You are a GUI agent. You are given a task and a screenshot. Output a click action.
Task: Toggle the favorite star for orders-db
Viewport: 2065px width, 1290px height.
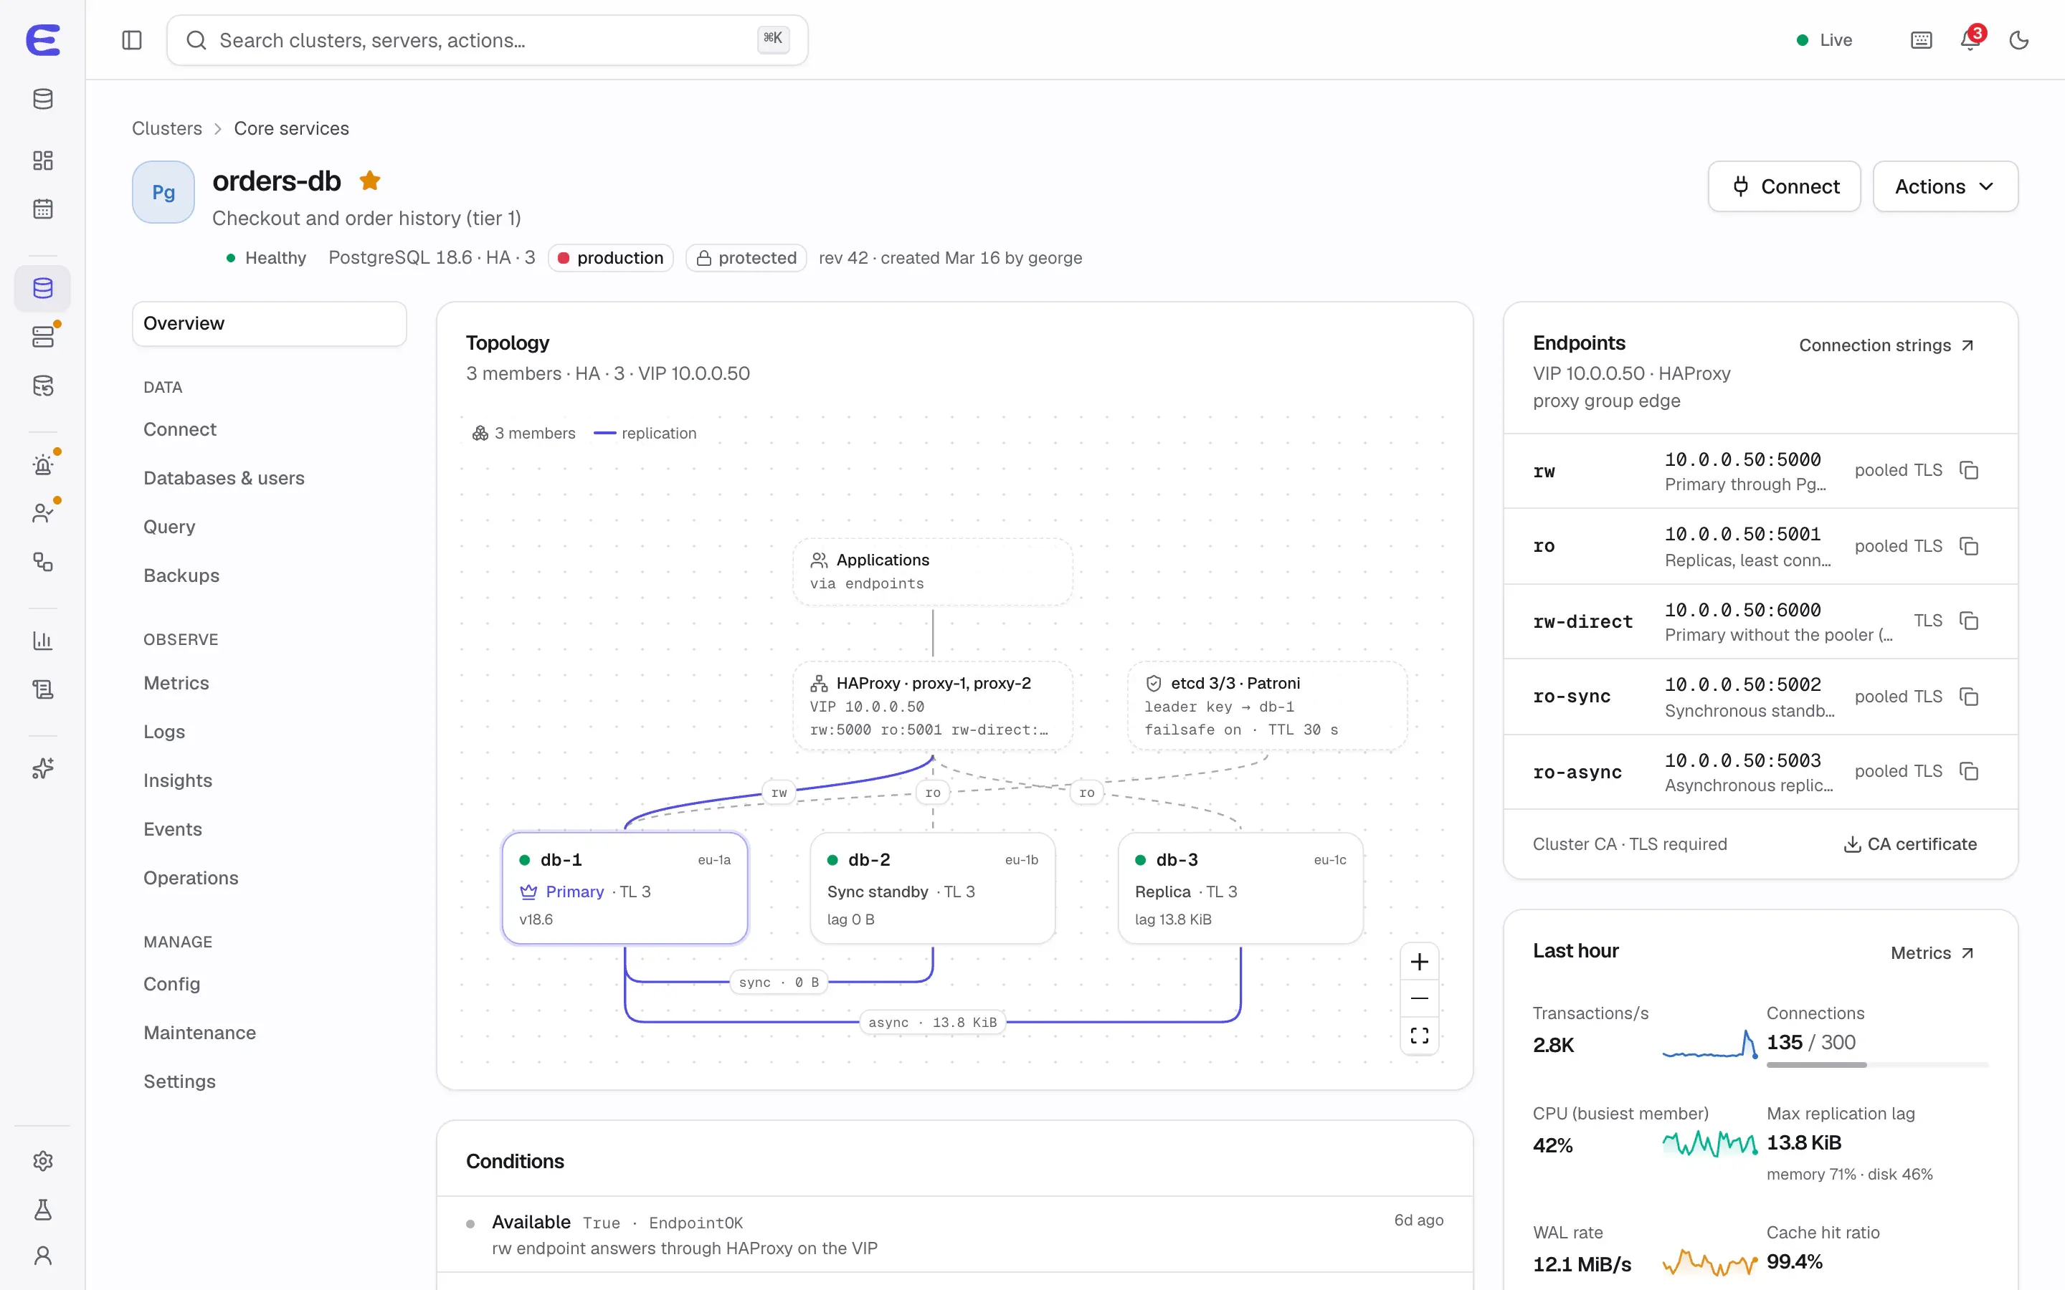(369, 181)
